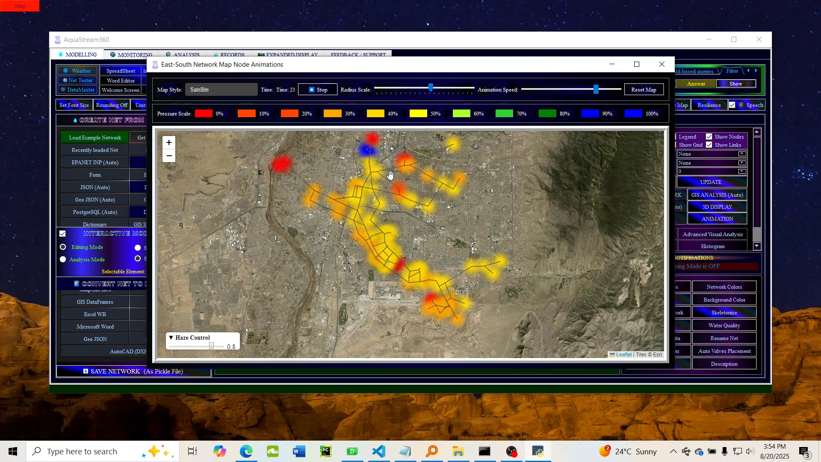
Task: Open the DataMaster tool
Action: 77,90
